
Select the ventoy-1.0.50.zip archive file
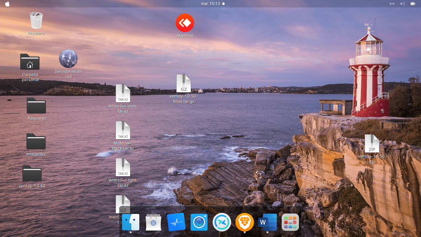coord(372,144)
